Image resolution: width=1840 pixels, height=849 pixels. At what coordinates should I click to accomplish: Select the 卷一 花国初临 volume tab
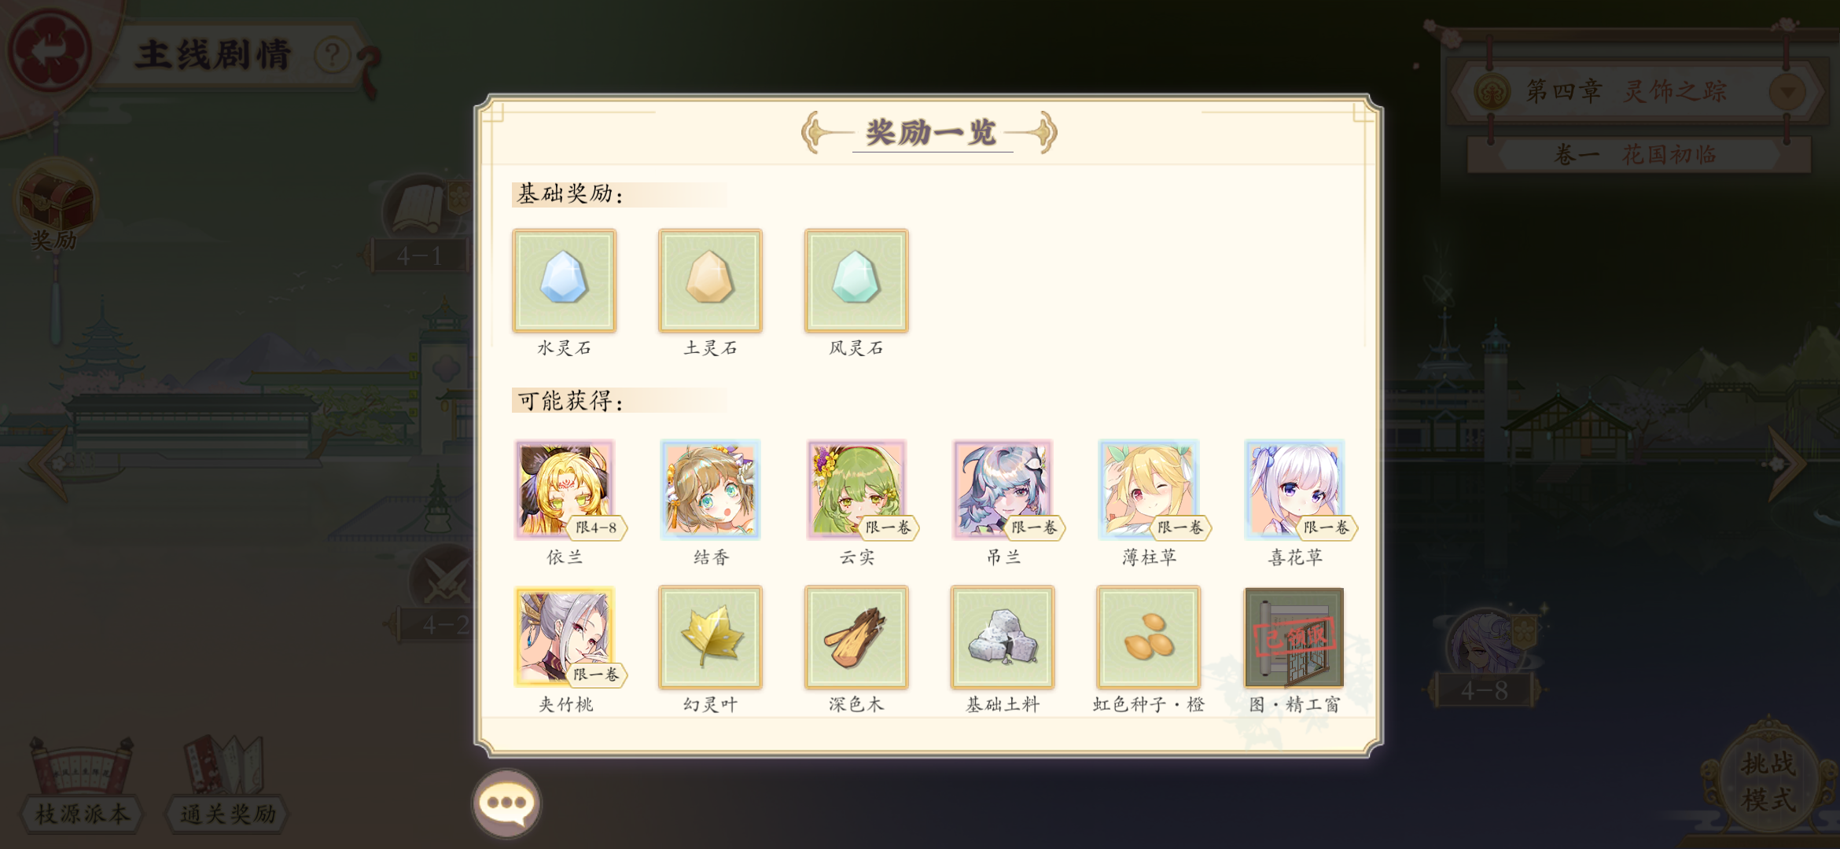1639,154
